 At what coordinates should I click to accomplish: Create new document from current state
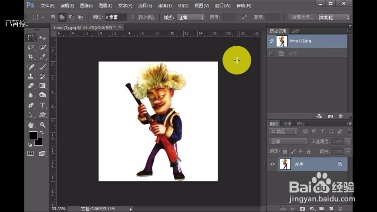point(319,116)
